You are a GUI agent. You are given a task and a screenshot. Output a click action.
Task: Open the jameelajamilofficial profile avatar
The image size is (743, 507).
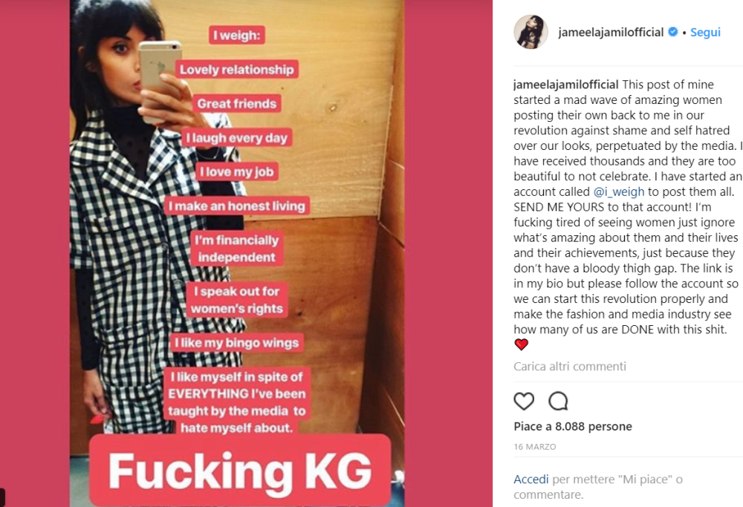point(531,32)
